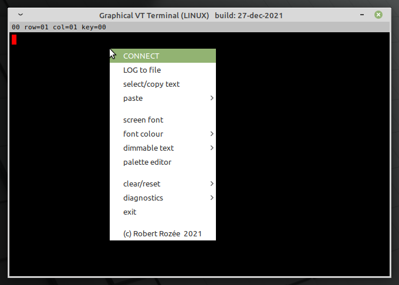Image resolution: width=399 pixels, height=285 pixels.
Task: Click the red terminal cursor block
Action: (14, 40)
